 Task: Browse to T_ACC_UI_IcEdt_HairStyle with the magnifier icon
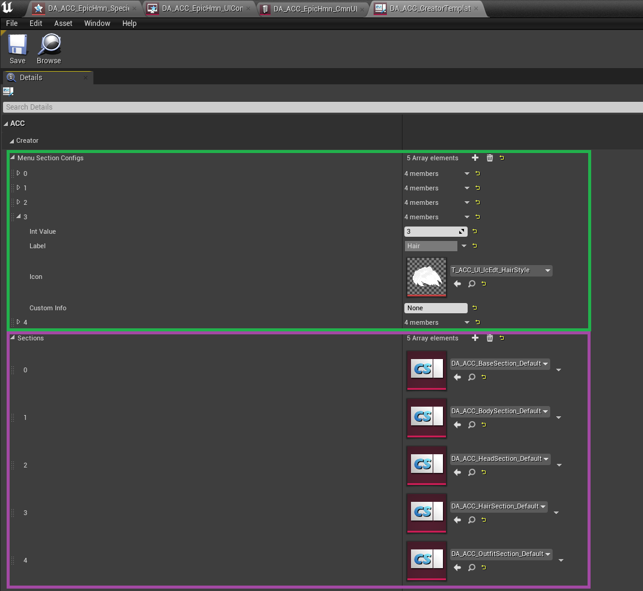click(471, 284)
